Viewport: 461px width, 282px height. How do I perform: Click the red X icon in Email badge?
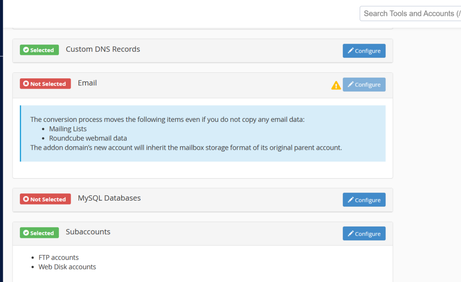pyautogui.click(x=26, y=84)
